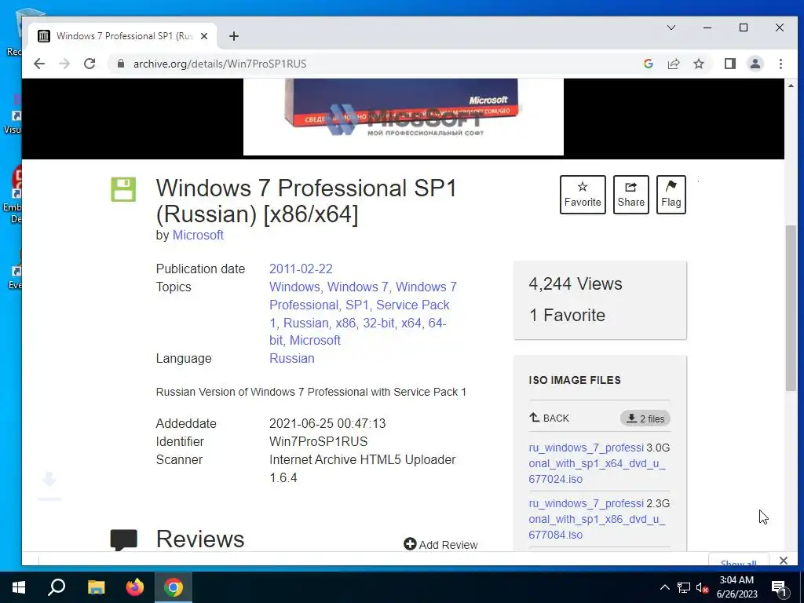Open the Windows 7 Professional topic link
Image resolution: width=804 pixels, height=603 pixels.
click(363, 296)
